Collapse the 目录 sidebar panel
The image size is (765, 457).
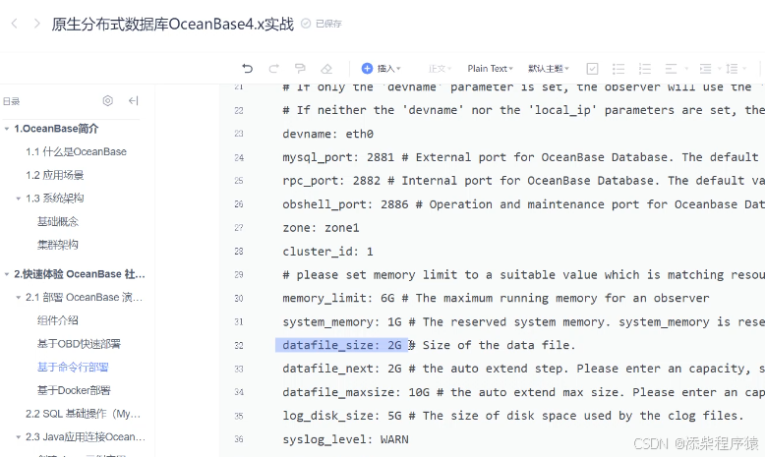click(133, 100)
